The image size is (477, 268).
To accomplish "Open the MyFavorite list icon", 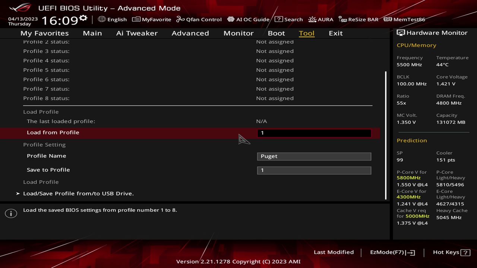I will tap(136, 19).
